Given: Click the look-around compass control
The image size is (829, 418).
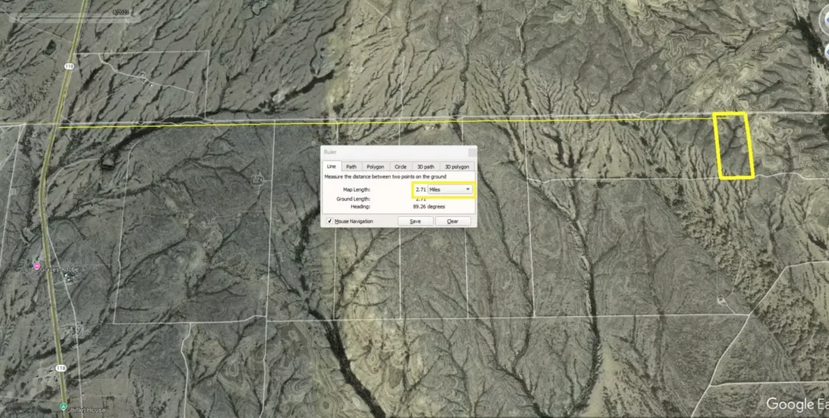Looking at the screenshot, I should [824, 21].
